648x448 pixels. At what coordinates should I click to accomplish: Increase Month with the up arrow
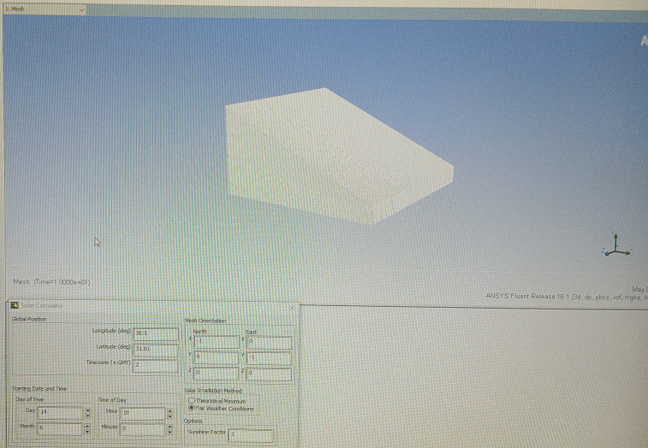click(x=87, y=426)
